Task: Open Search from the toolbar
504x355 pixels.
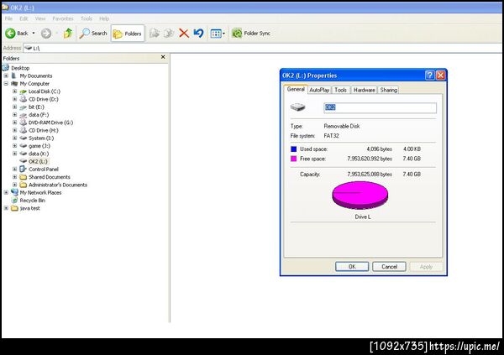Action: point(93,33)
